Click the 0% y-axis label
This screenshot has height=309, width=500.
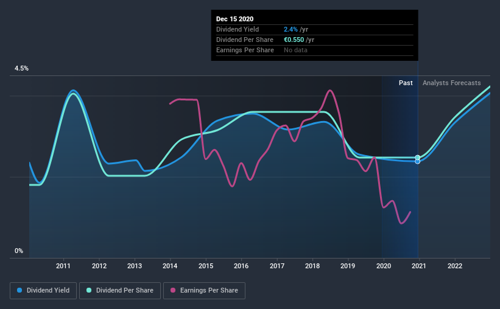19,251
